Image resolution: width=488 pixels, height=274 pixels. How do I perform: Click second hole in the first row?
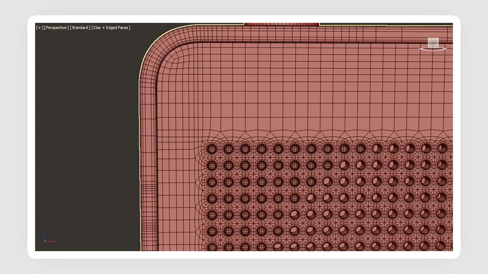click(x=228, y=149)
